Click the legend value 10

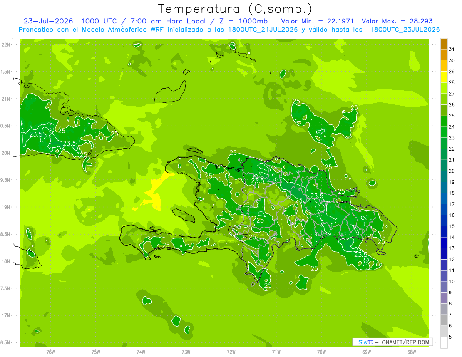coord(452,282)
